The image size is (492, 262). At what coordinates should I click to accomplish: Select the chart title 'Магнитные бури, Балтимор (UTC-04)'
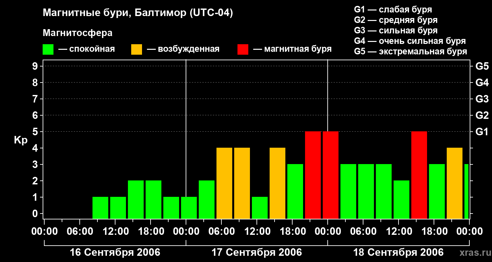click(x=138, y=13)
